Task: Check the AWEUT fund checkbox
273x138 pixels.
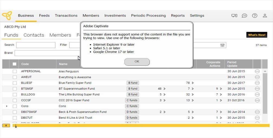Action: click(x=15, y=77)
